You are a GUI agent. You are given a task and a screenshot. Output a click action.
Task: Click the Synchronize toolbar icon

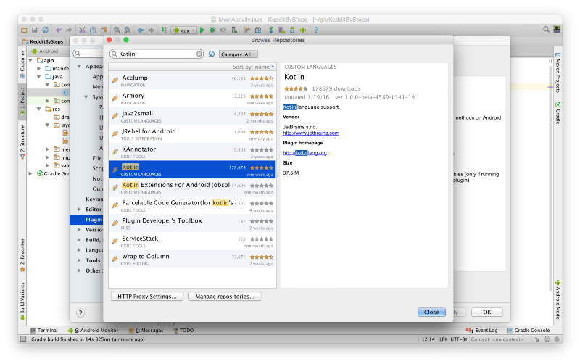pyautogui.click(x=45, y=30)
